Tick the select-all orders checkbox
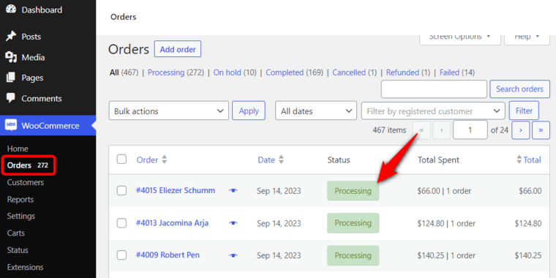 point(121,159)
